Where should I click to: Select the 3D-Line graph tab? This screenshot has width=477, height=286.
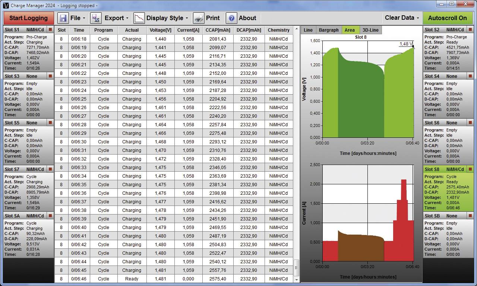tap(370, 30)
